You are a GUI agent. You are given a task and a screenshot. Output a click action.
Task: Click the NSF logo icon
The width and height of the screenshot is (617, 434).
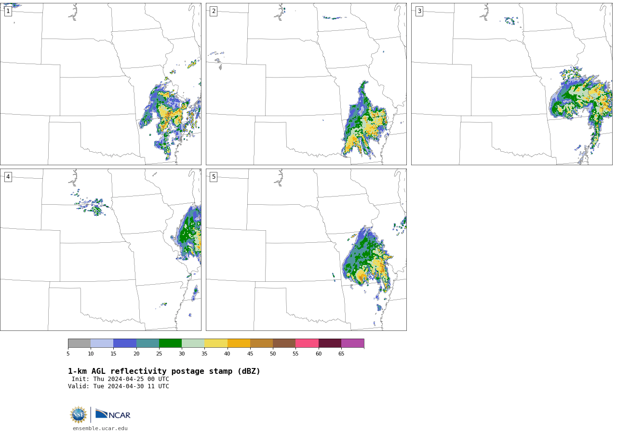click(x=79, y=415)
